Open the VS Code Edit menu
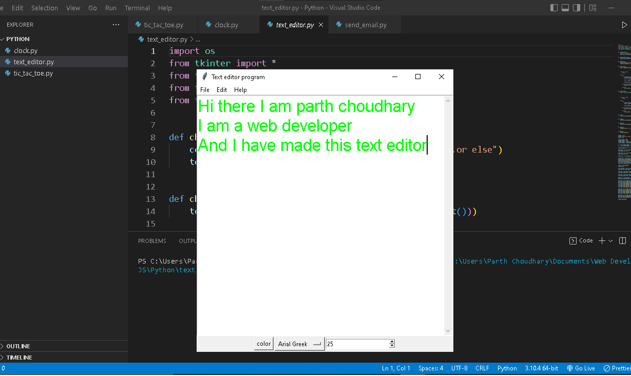631x376 pixels. coord(17,8)
